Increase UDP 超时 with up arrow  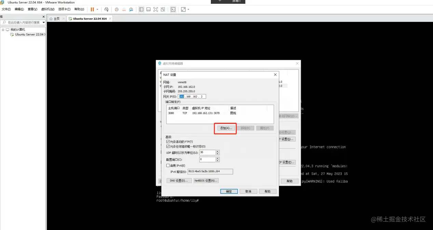[218, 151]
